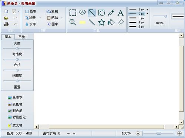The image size is (185, 138).
Task: Switch to the 基本 tab
Action: point(8,37)
